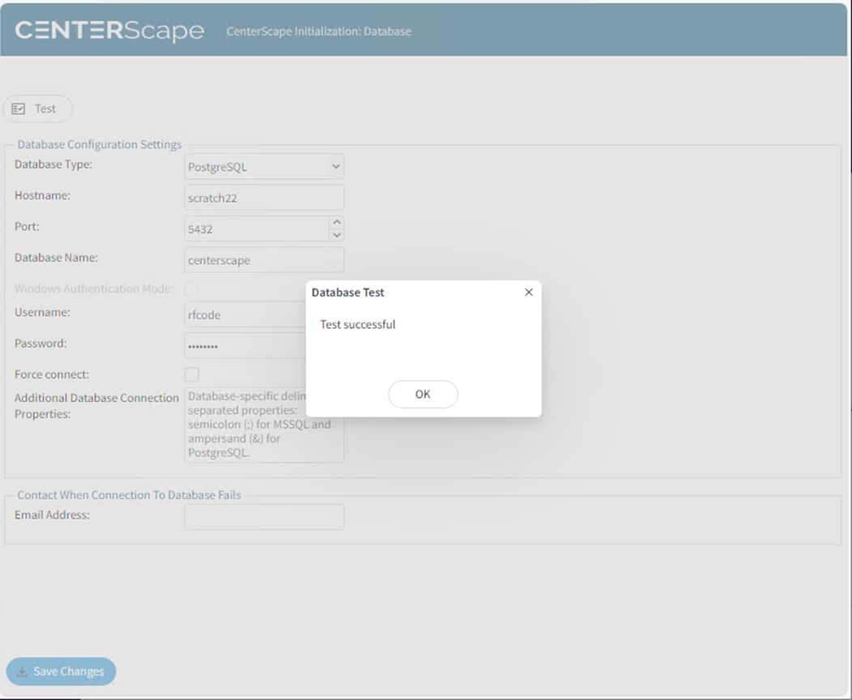Decrease the Port value with down arrow

click(x=337, y=235)
